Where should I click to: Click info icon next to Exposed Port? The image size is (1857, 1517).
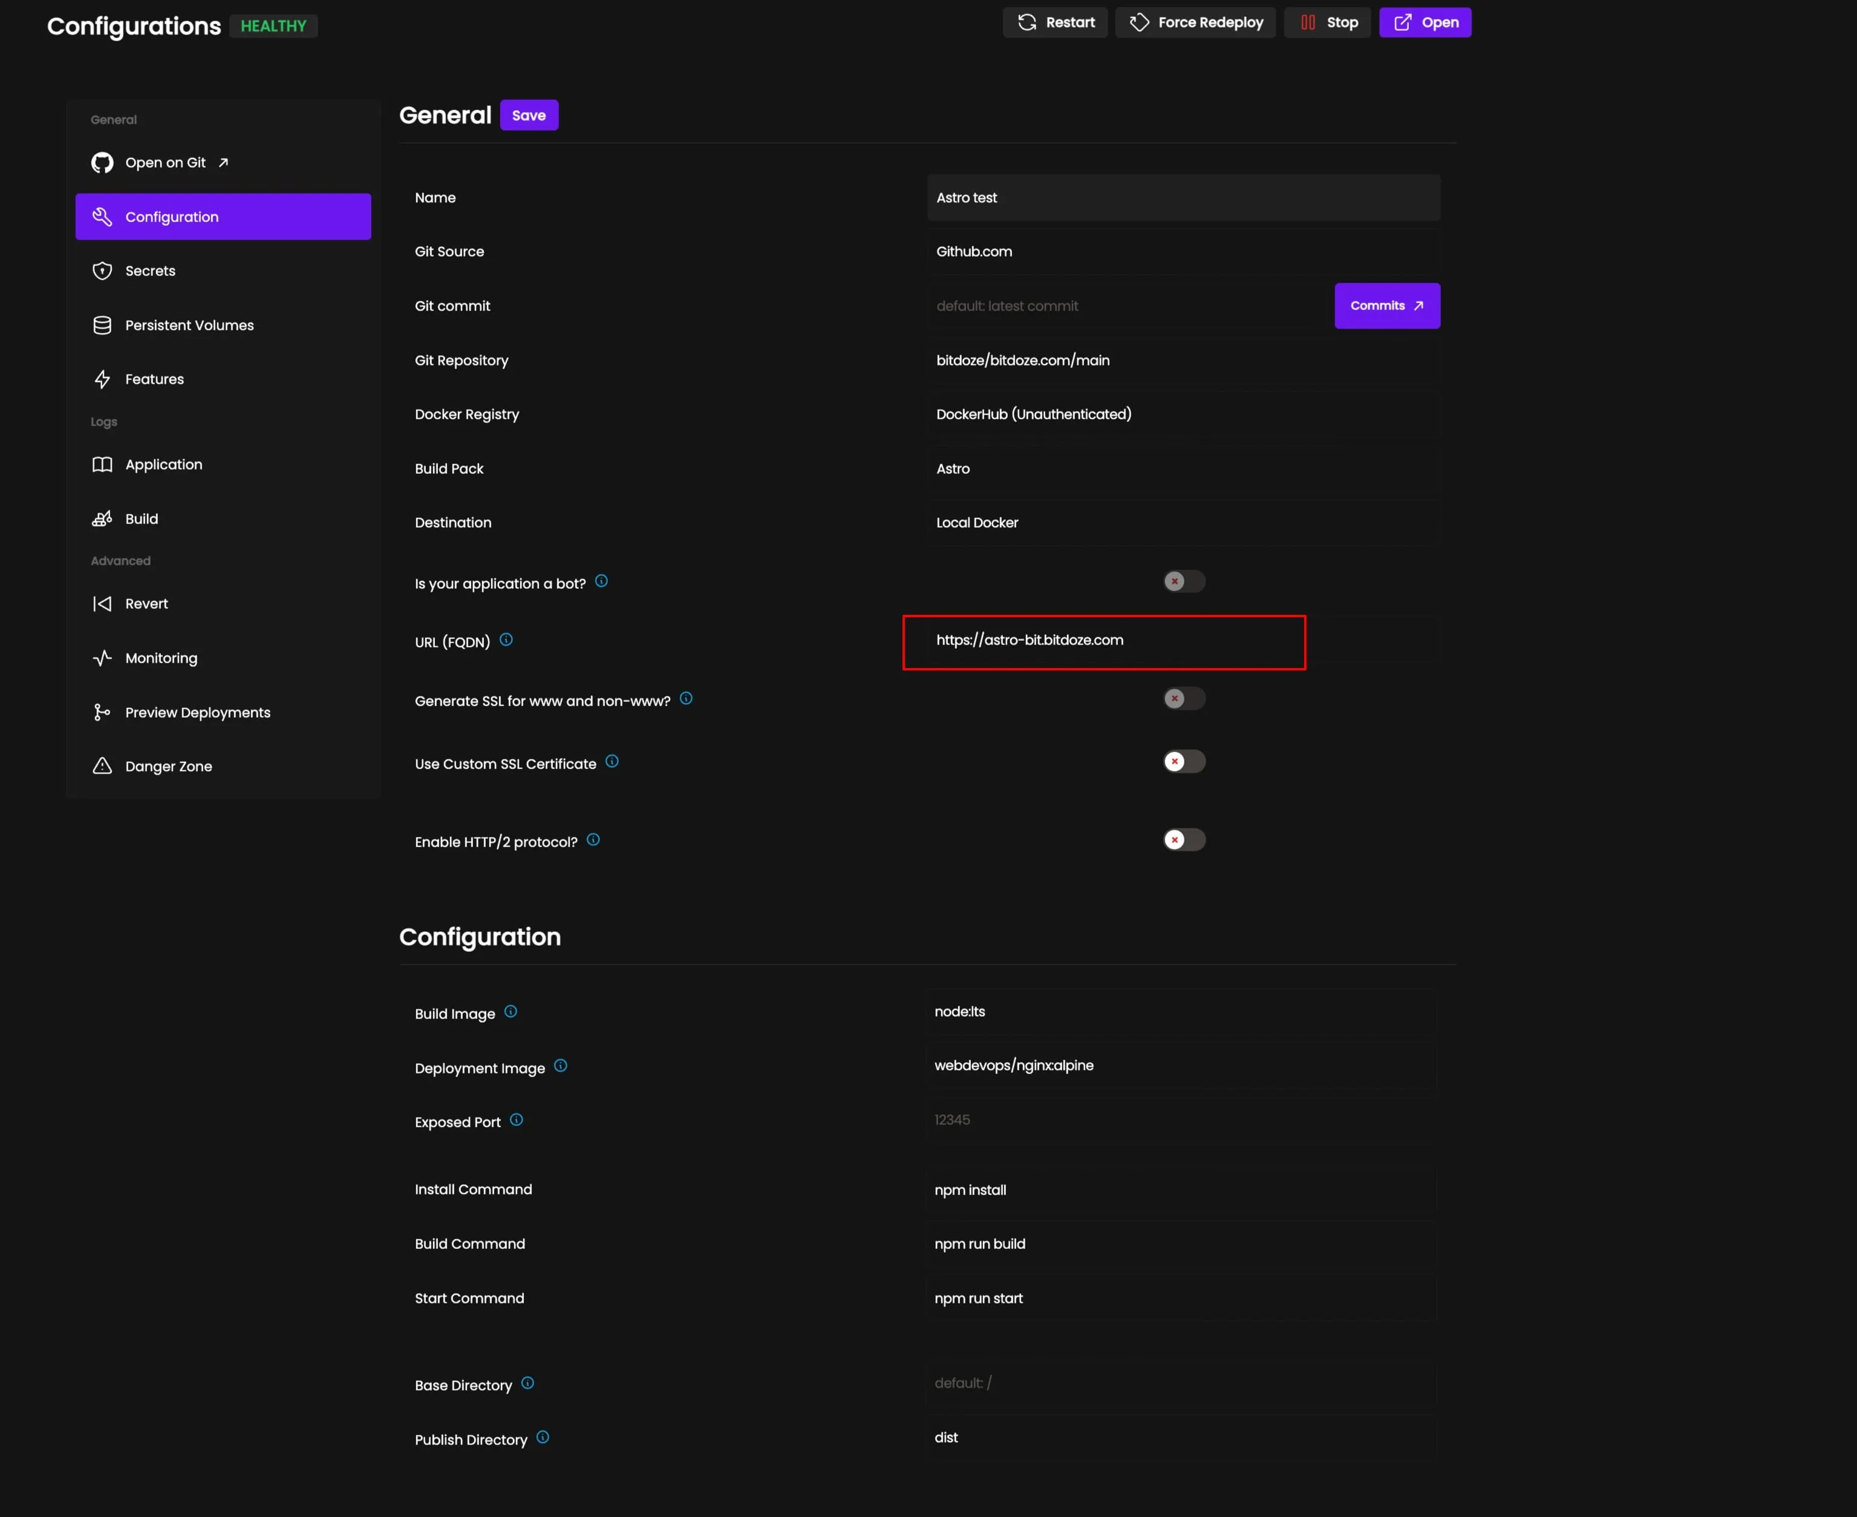point(516,1120)
